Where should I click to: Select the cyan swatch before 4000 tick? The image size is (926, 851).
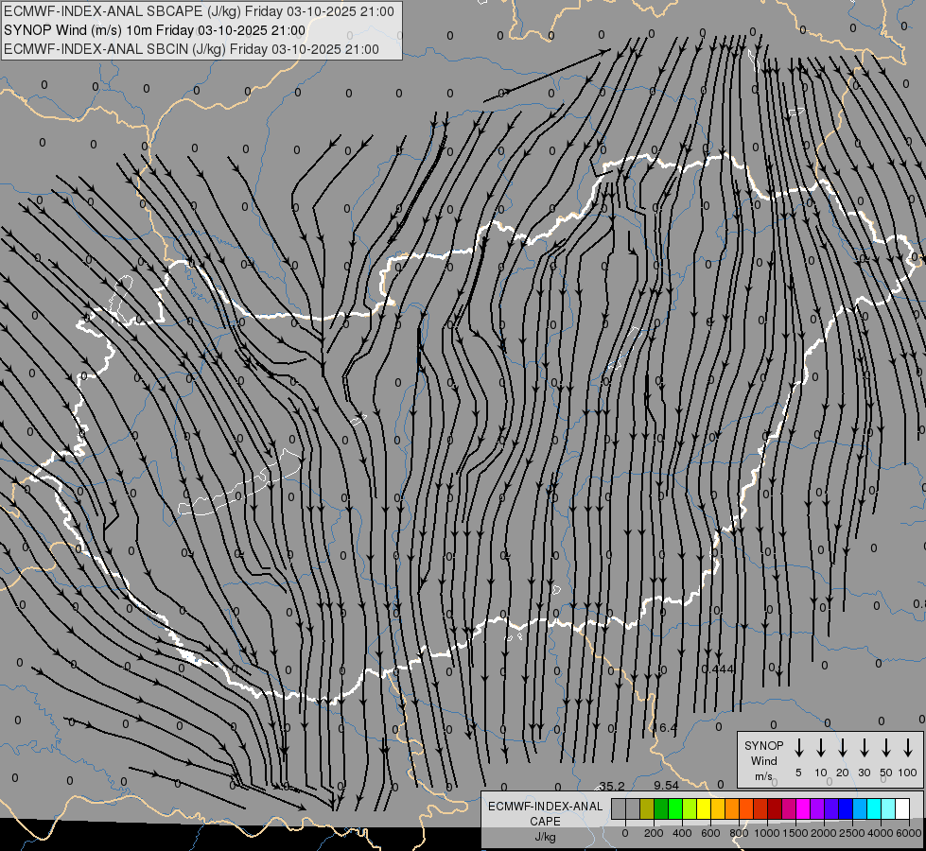(873, 809)
